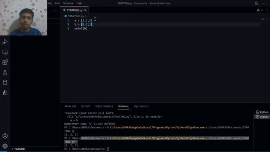270x152 pixels.
Task: Click line number 3 in gutter
Action: 68,28
